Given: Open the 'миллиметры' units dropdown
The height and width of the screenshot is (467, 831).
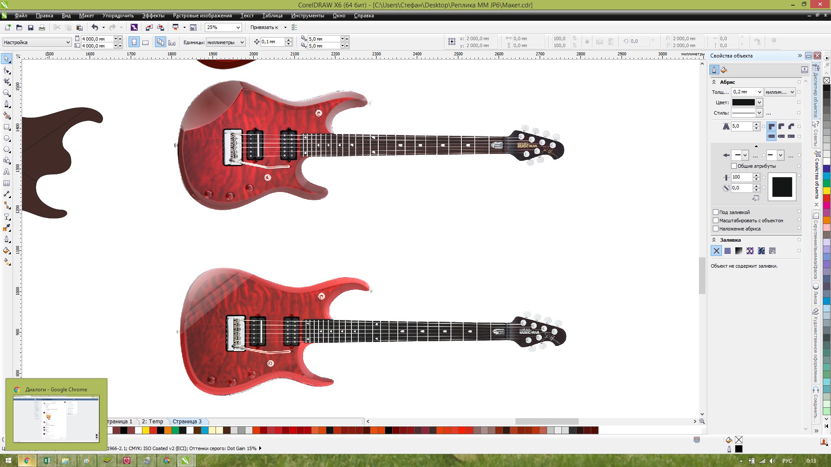Looking at the screenshot, I should coord(242,42).
